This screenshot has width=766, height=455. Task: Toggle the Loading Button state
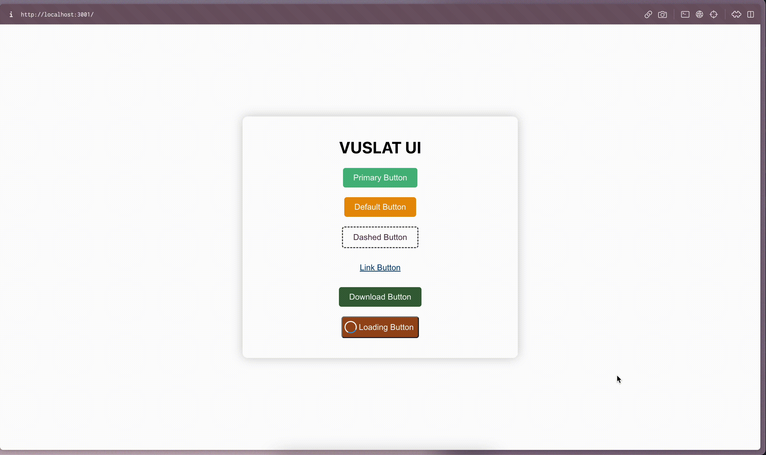(x=380, y=327)
